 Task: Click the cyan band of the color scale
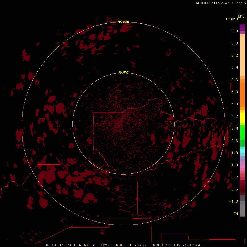(242, 151)
